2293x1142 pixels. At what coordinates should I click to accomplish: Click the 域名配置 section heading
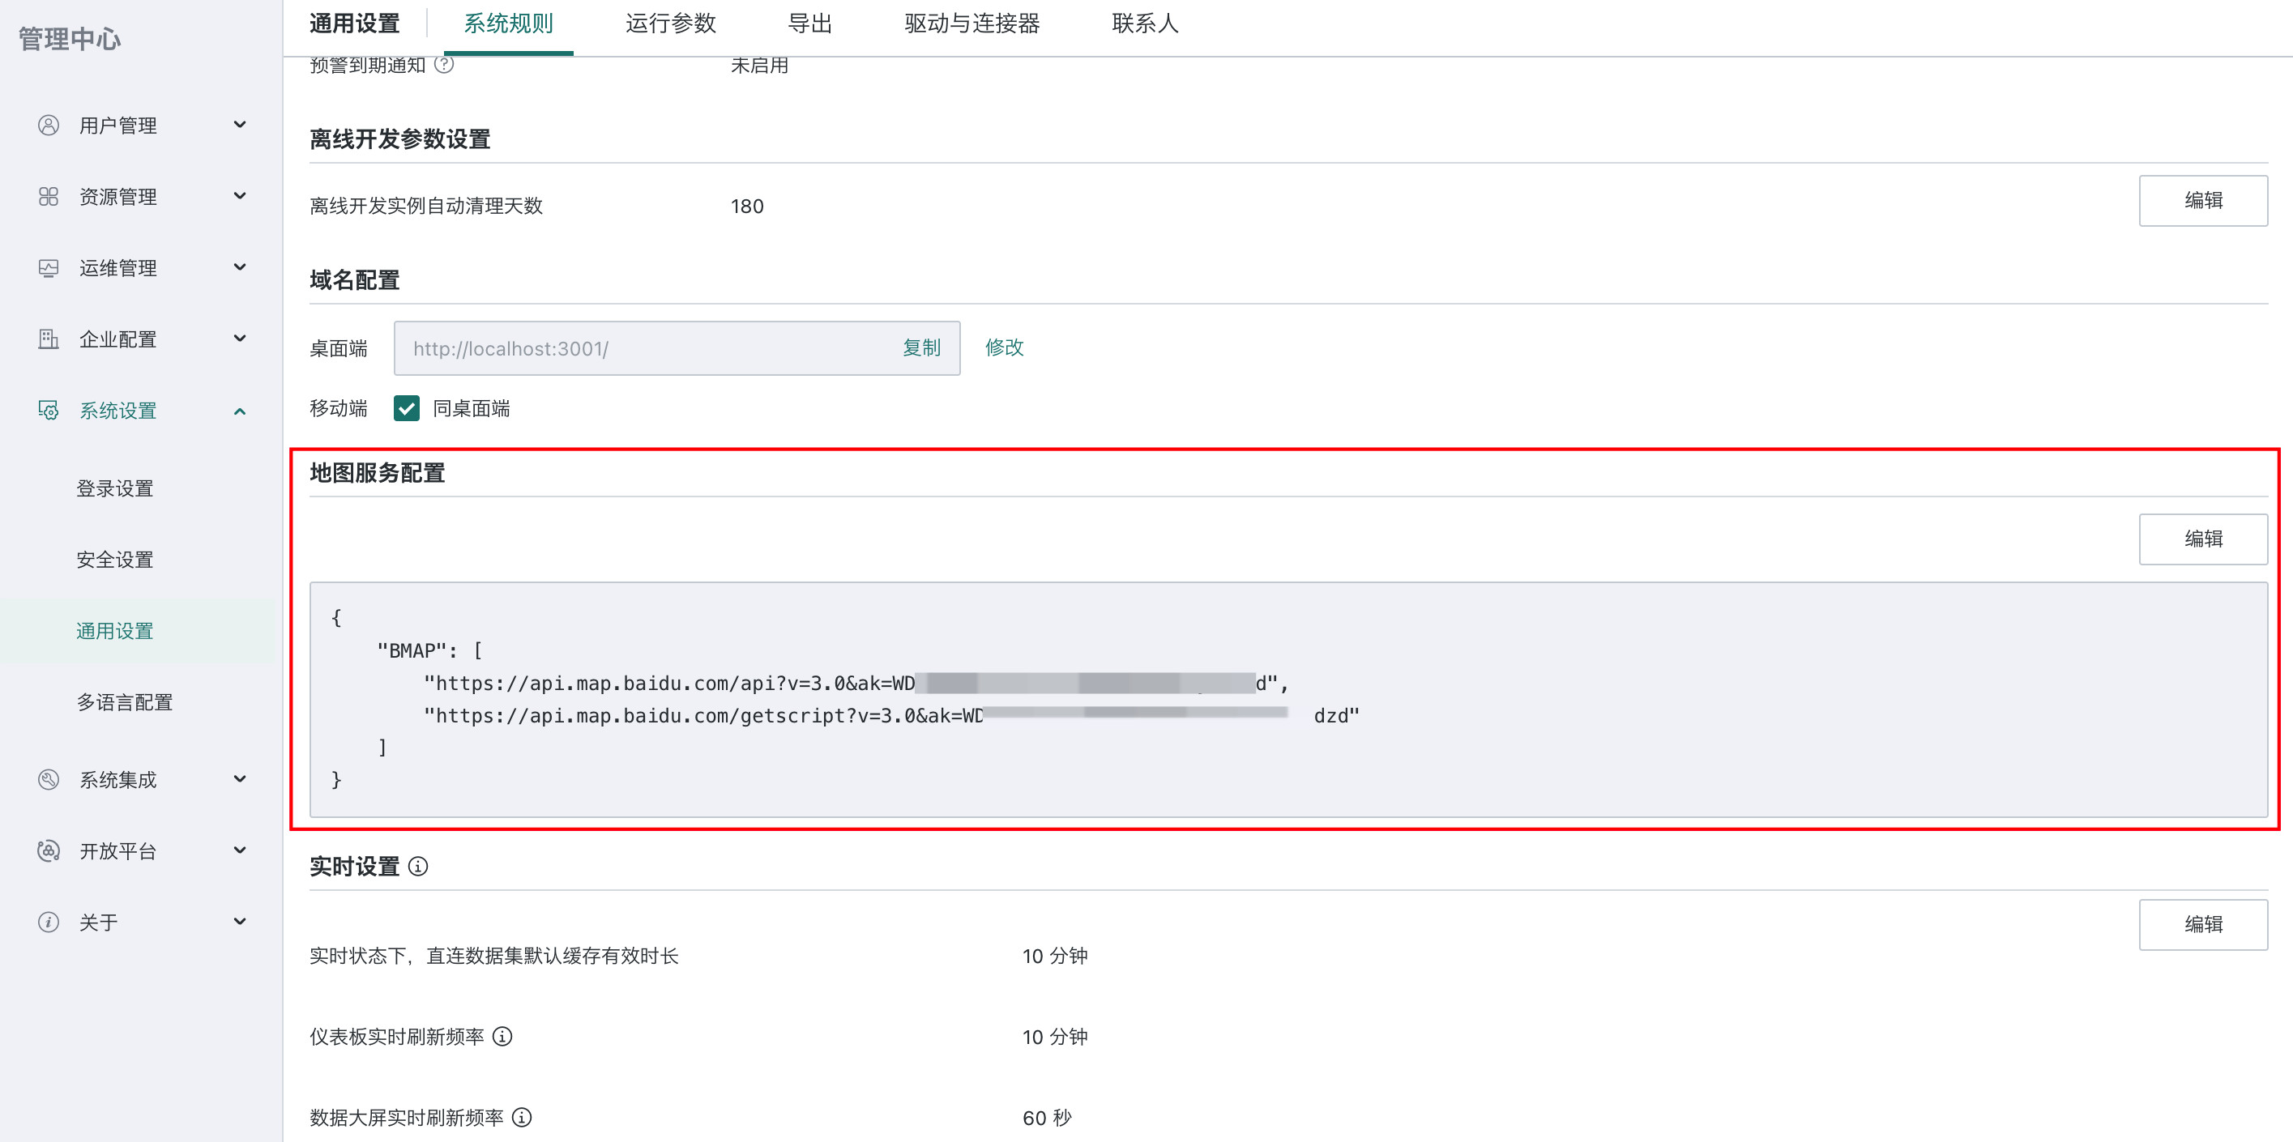click(x=354, y=280)
